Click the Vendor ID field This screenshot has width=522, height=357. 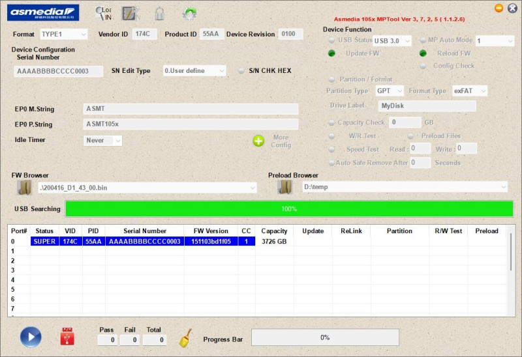point(144,34)
